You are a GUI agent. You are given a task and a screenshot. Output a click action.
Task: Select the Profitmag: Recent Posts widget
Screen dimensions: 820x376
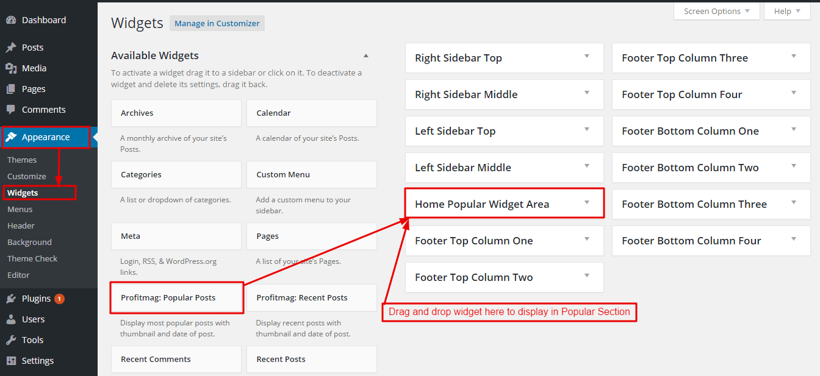tap(312, 298)
